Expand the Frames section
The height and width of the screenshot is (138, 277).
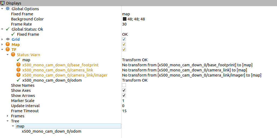point(8,116)
